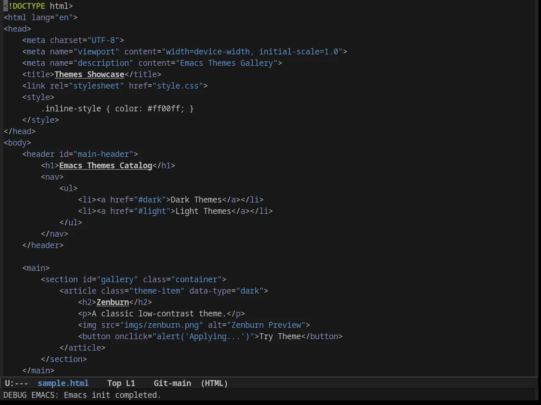This screenshot has height=405, width=541.
Task: Click the "Emacs Themes Gallery" content string
Action: coord(227,63)
